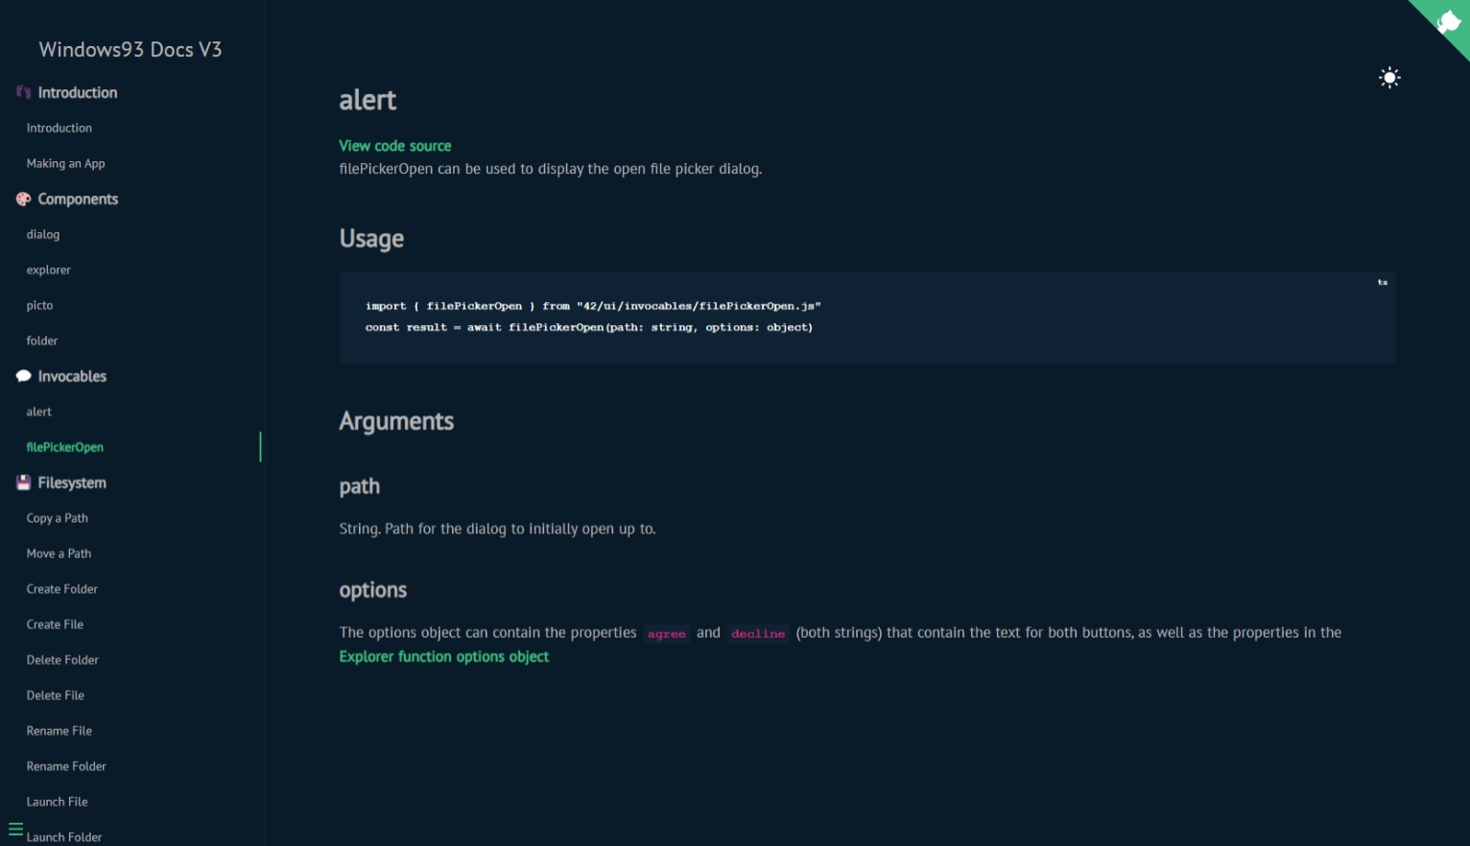Select filePickerOpen in the sidebar

64,448
